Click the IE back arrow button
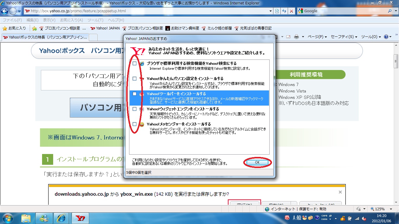This screenshot has height=224, width=399. tap(5, 11)
